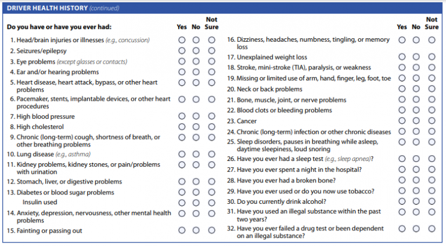
Task: Select Yes for insulin used
Action: click(182, 203)
